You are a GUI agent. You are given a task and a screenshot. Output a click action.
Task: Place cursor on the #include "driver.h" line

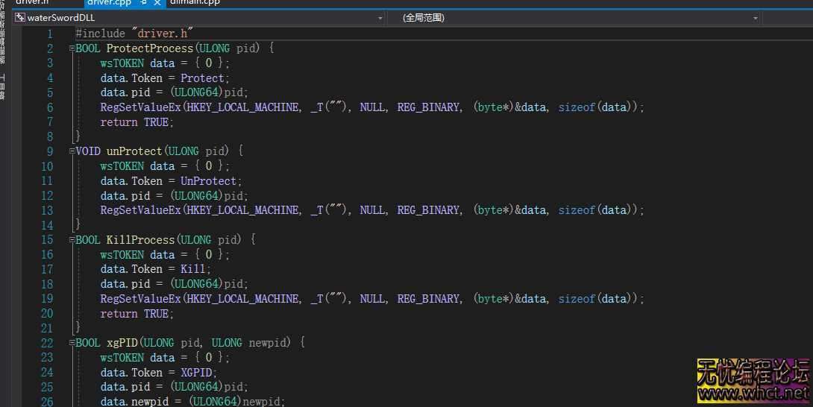tap(134, 34)
